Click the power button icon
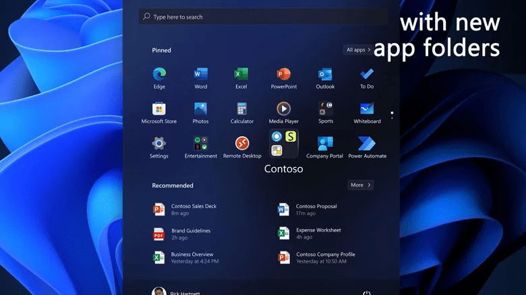526x295 pixels. point(367,293)
